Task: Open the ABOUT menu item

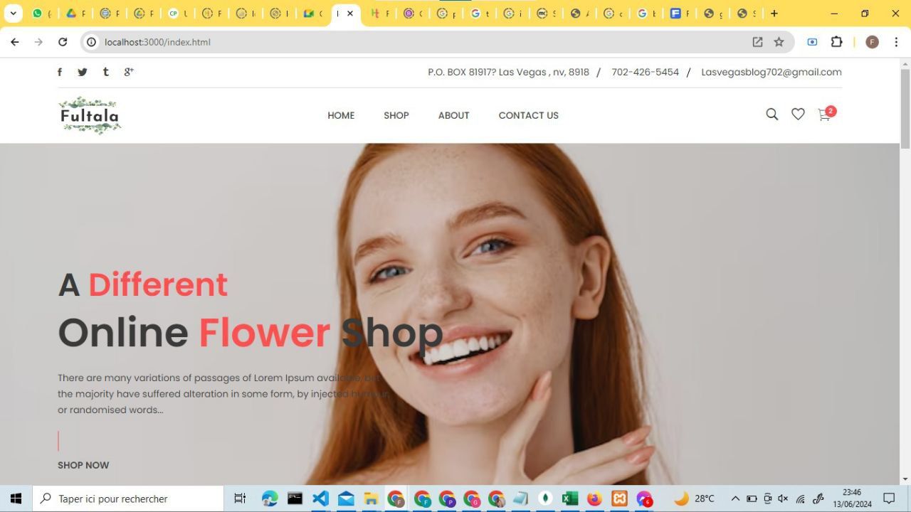Action: pos(453,115)
